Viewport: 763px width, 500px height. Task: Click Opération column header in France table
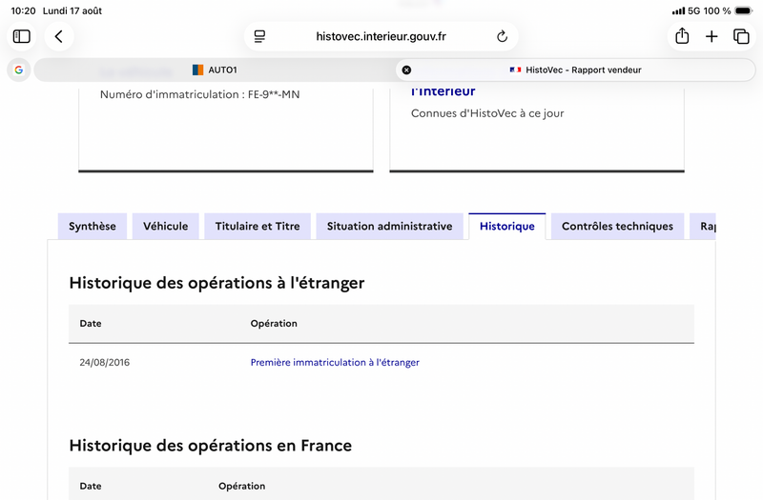click(242, 487)
